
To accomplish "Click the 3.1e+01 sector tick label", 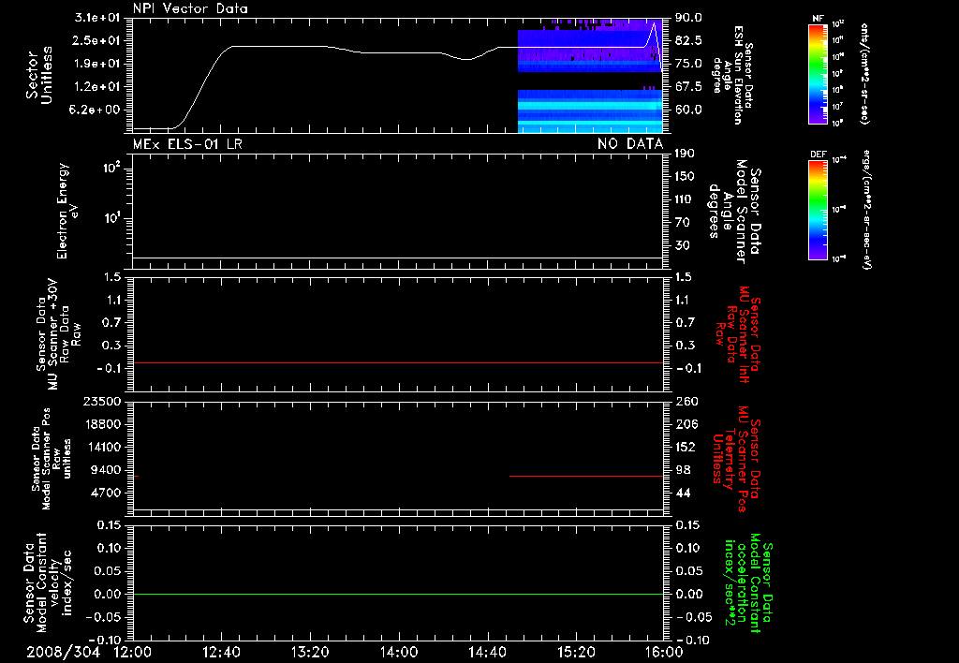I will click(x=97, y=18).
